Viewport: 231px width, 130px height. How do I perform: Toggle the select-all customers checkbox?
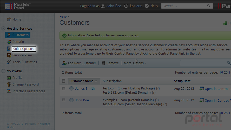point(63,81)
